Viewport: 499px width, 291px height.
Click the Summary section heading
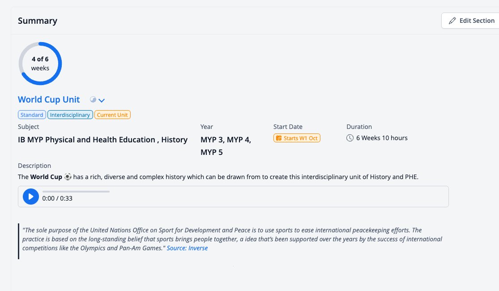pyautogui.click(x=38, y=21)
